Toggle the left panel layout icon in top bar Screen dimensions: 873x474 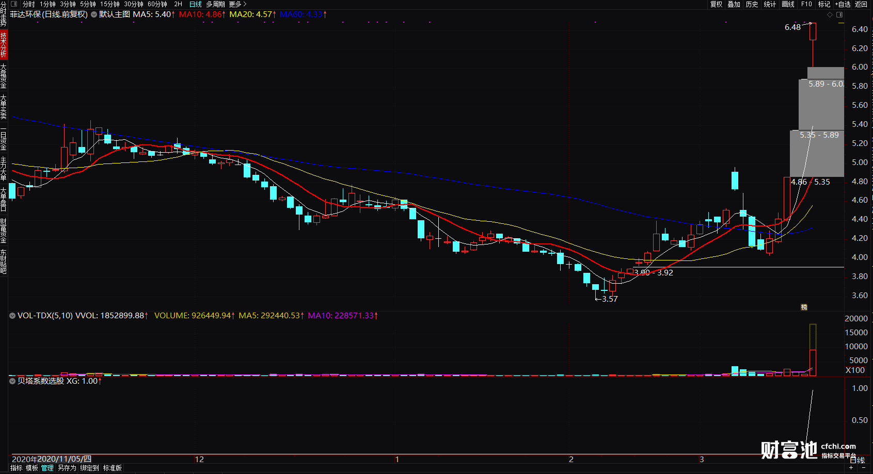14,4
